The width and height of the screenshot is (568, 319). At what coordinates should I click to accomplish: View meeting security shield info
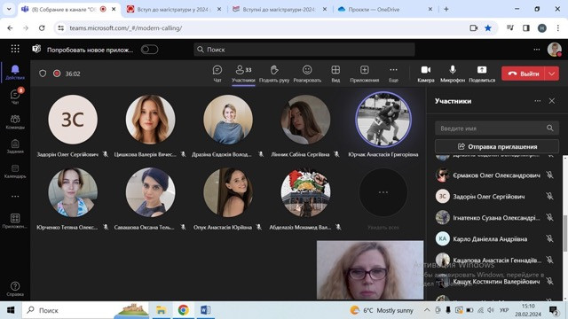[x=43, y=74]
